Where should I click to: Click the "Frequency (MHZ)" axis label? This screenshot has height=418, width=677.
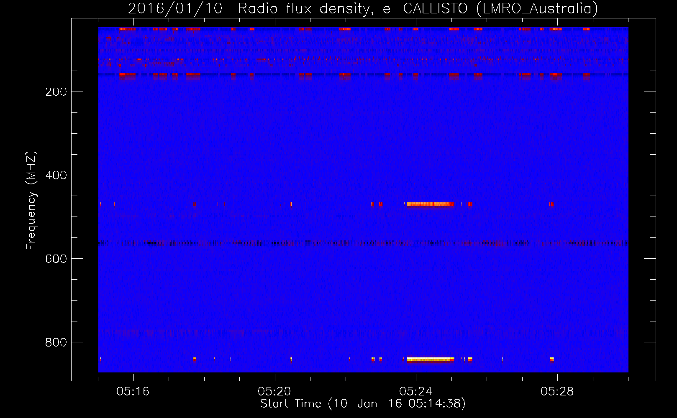tap(31, 201)
